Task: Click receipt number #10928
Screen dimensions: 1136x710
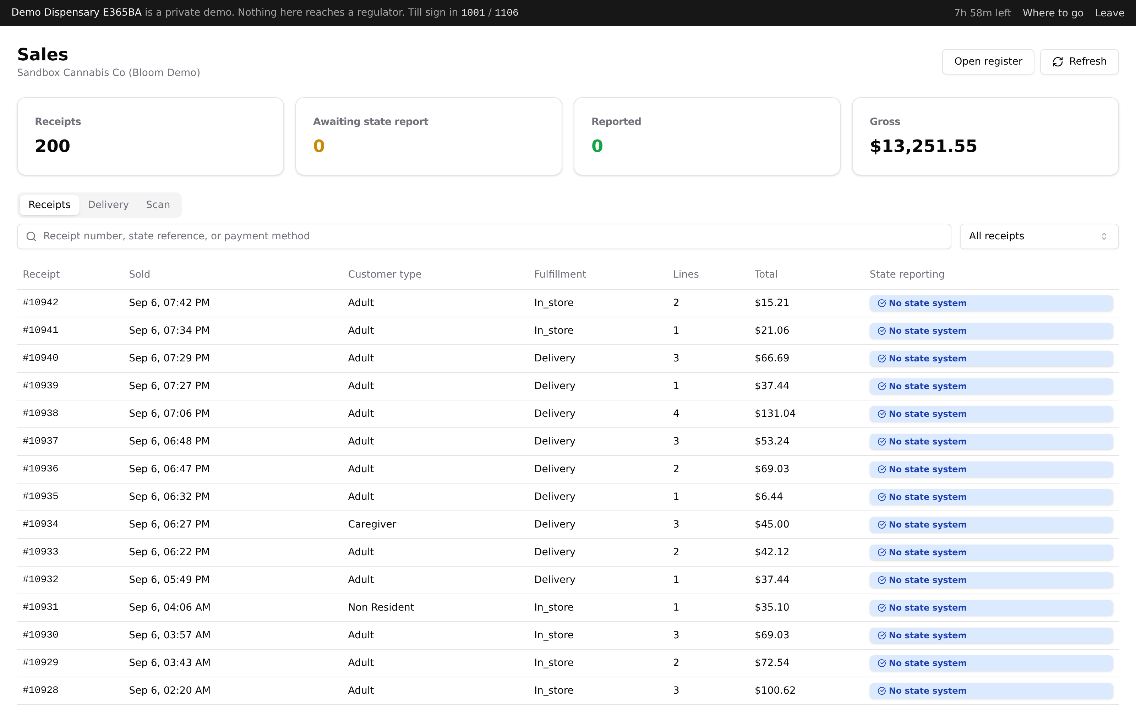Action: tap(41, 690)
